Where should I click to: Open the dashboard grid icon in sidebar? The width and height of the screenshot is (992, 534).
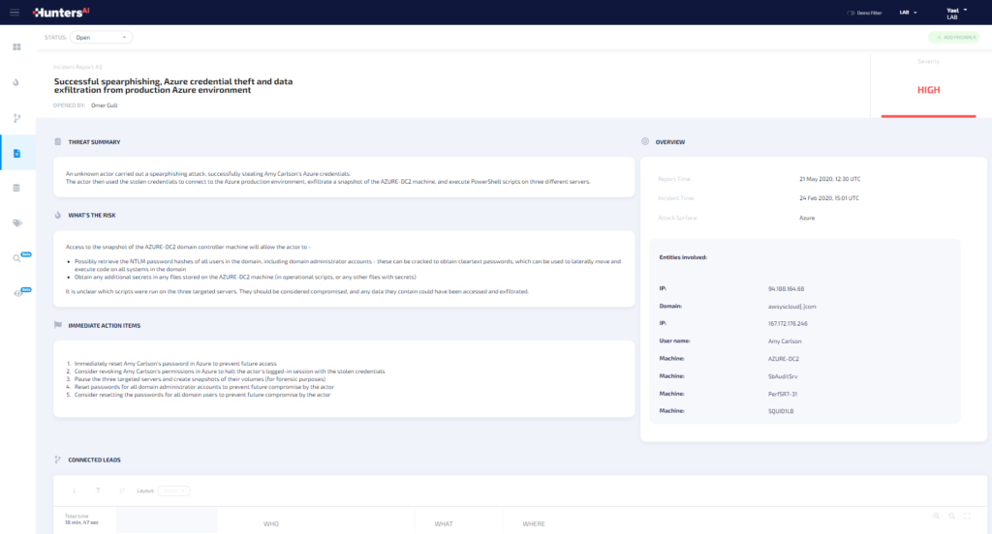[17, 46]
